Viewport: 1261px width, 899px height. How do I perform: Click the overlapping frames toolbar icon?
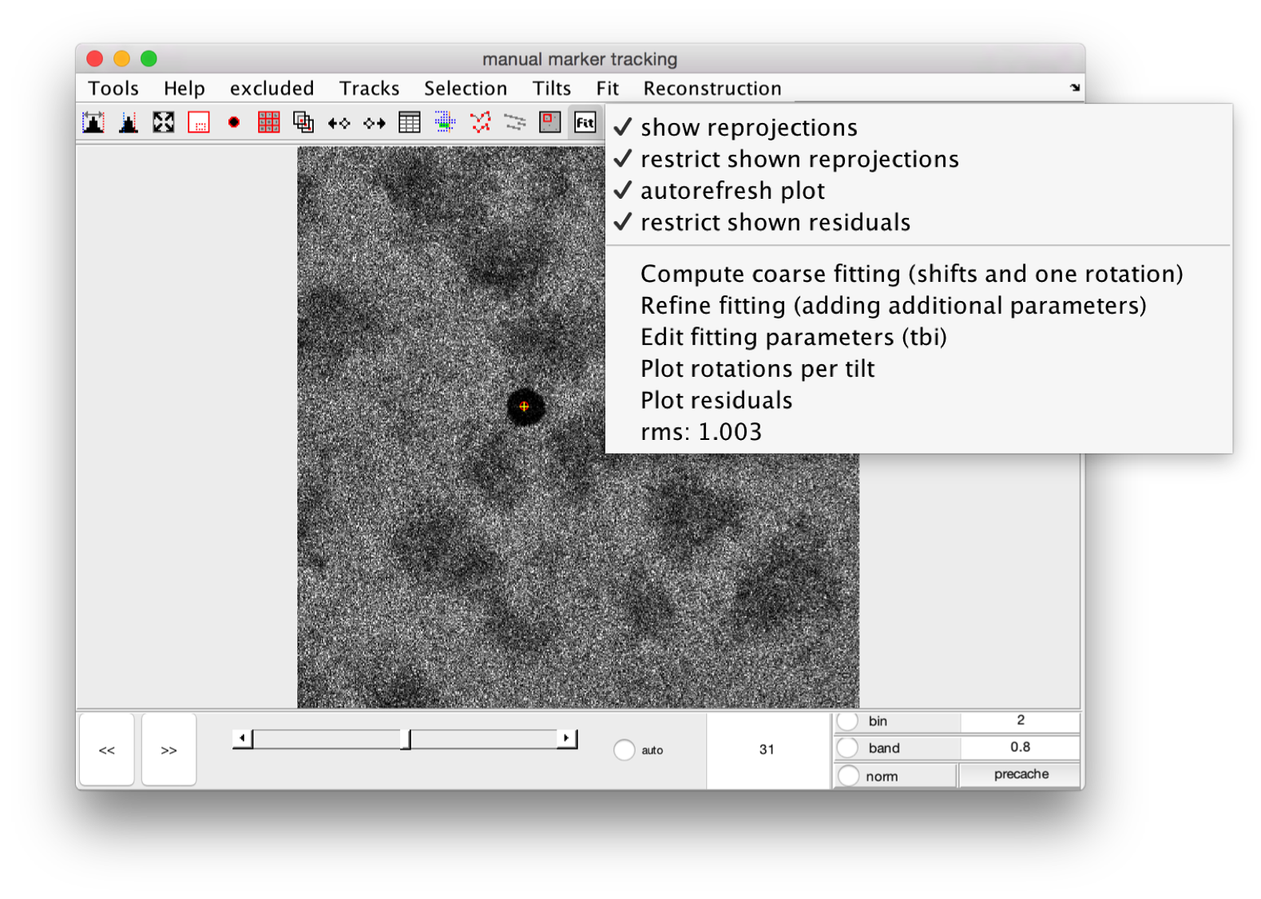tap(303, 122)
